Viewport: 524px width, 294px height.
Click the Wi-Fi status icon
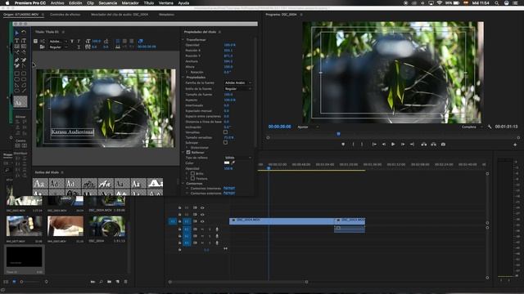pyautogui.click(x=440, y=3)
